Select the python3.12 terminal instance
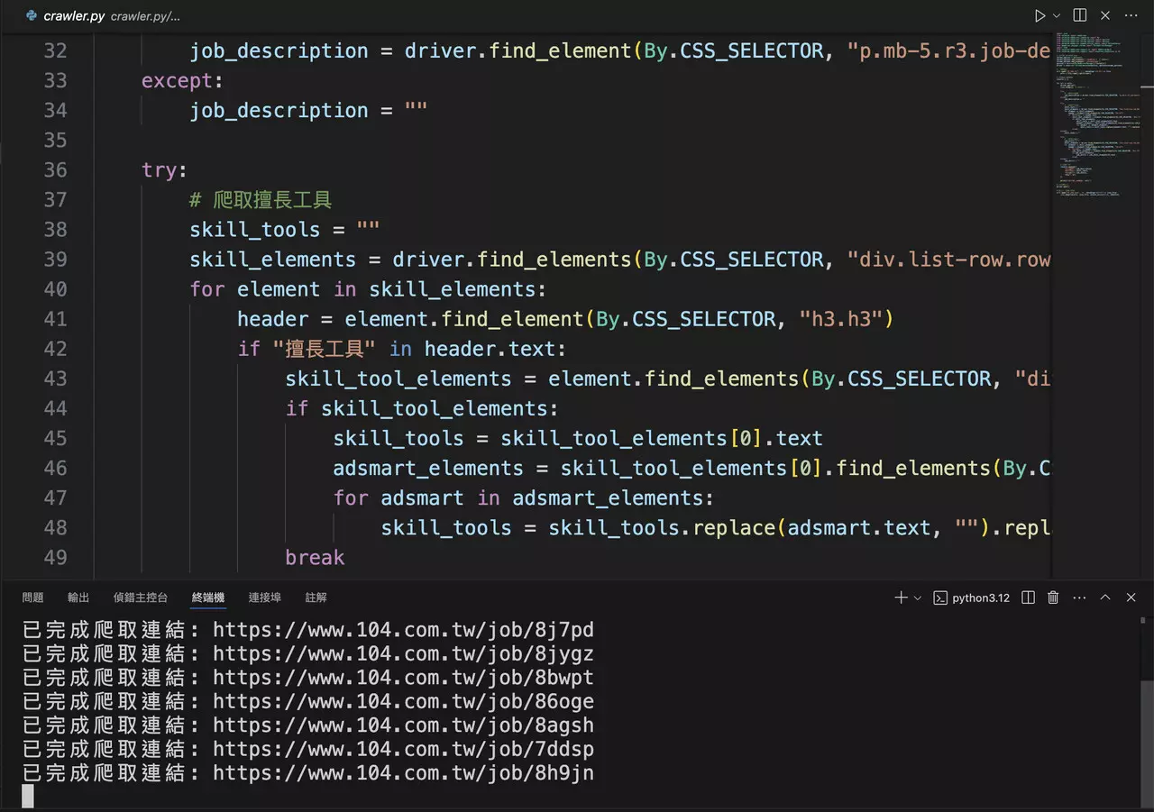 point(972,598)
